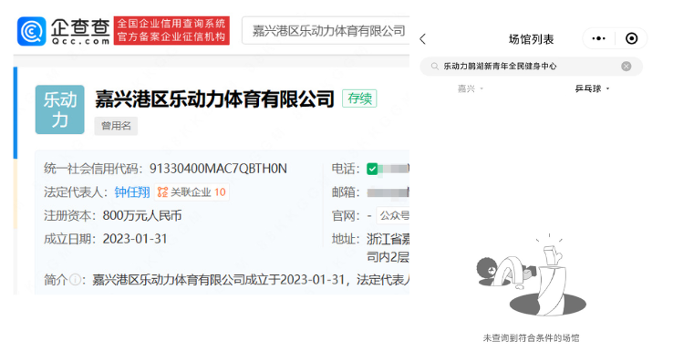
Task: Click the venue search input field
Action: click(531, 67)
